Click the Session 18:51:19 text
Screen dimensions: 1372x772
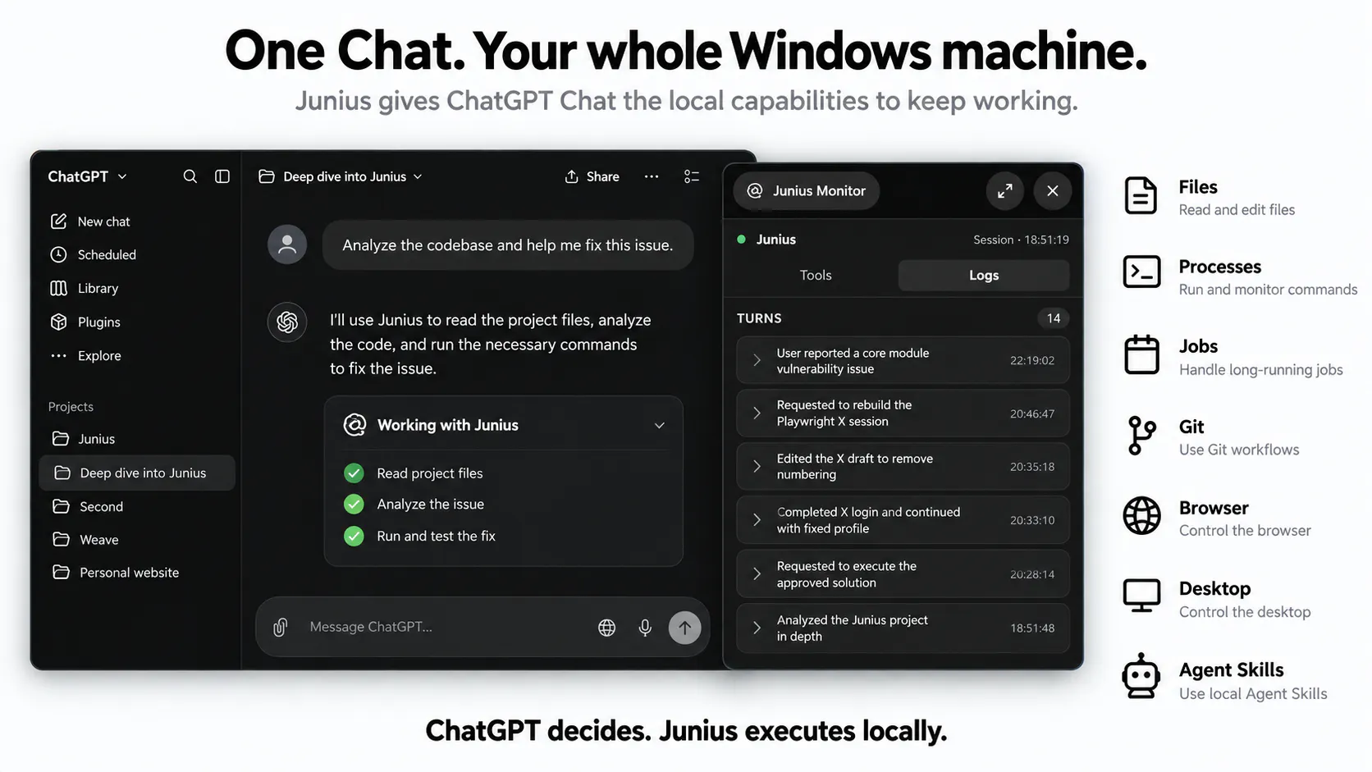[x=1021, y=240]
